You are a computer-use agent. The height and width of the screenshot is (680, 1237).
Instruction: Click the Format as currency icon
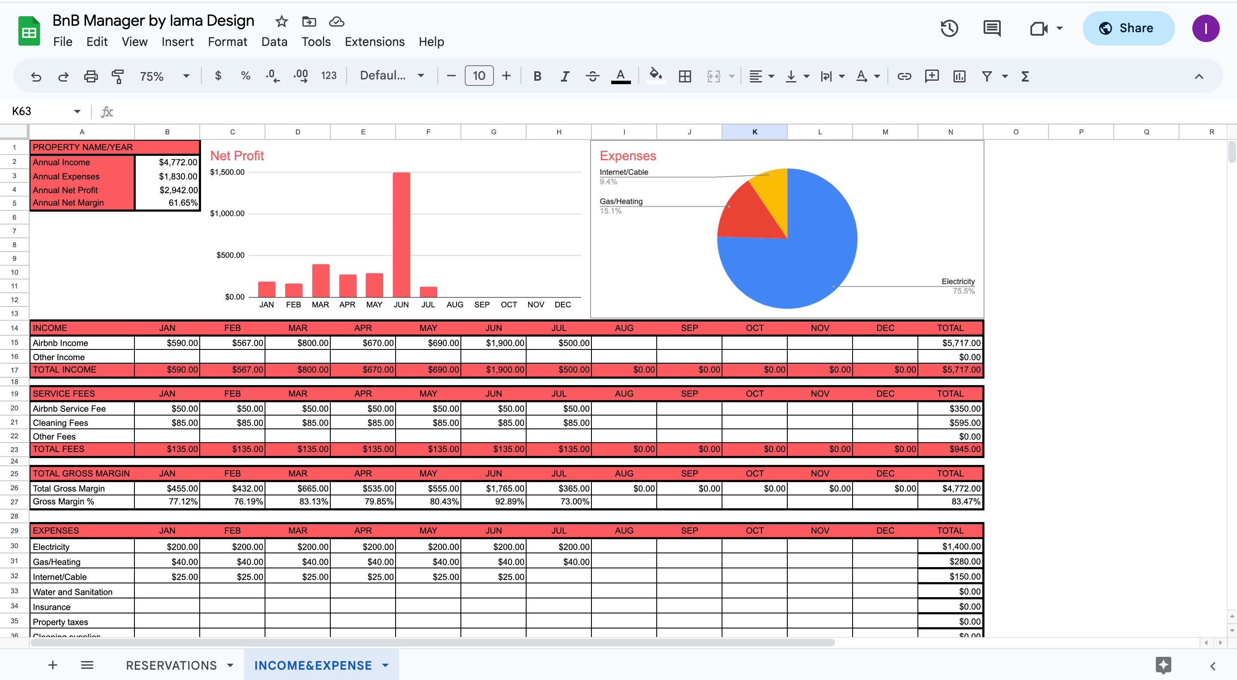pyautogui.click(x=218, y=76)
